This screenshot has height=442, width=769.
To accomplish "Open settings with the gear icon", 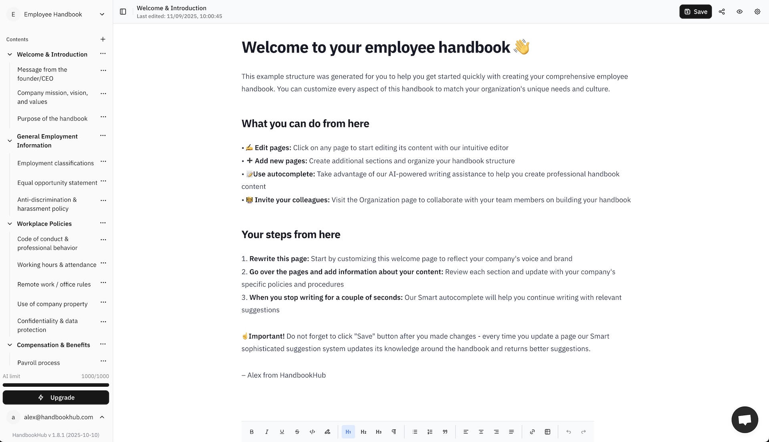I will [757, 12].
